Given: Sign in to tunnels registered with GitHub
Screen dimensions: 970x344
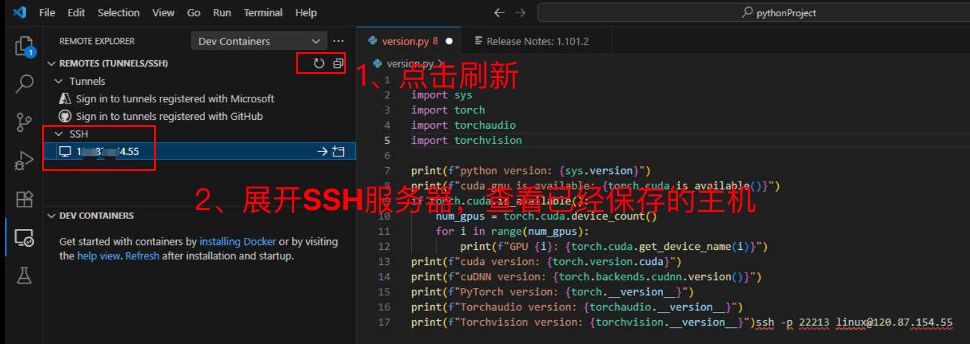Looking at the screenshot, I should (169, 116).
